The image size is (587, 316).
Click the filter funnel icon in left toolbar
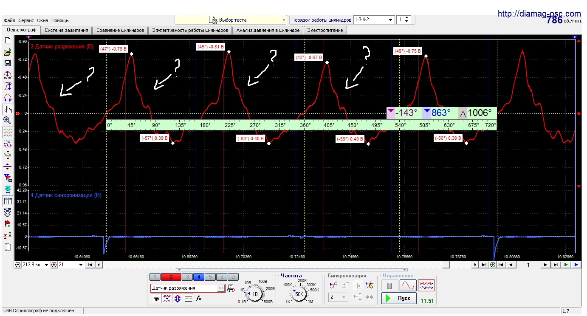(x=7, y=178)
